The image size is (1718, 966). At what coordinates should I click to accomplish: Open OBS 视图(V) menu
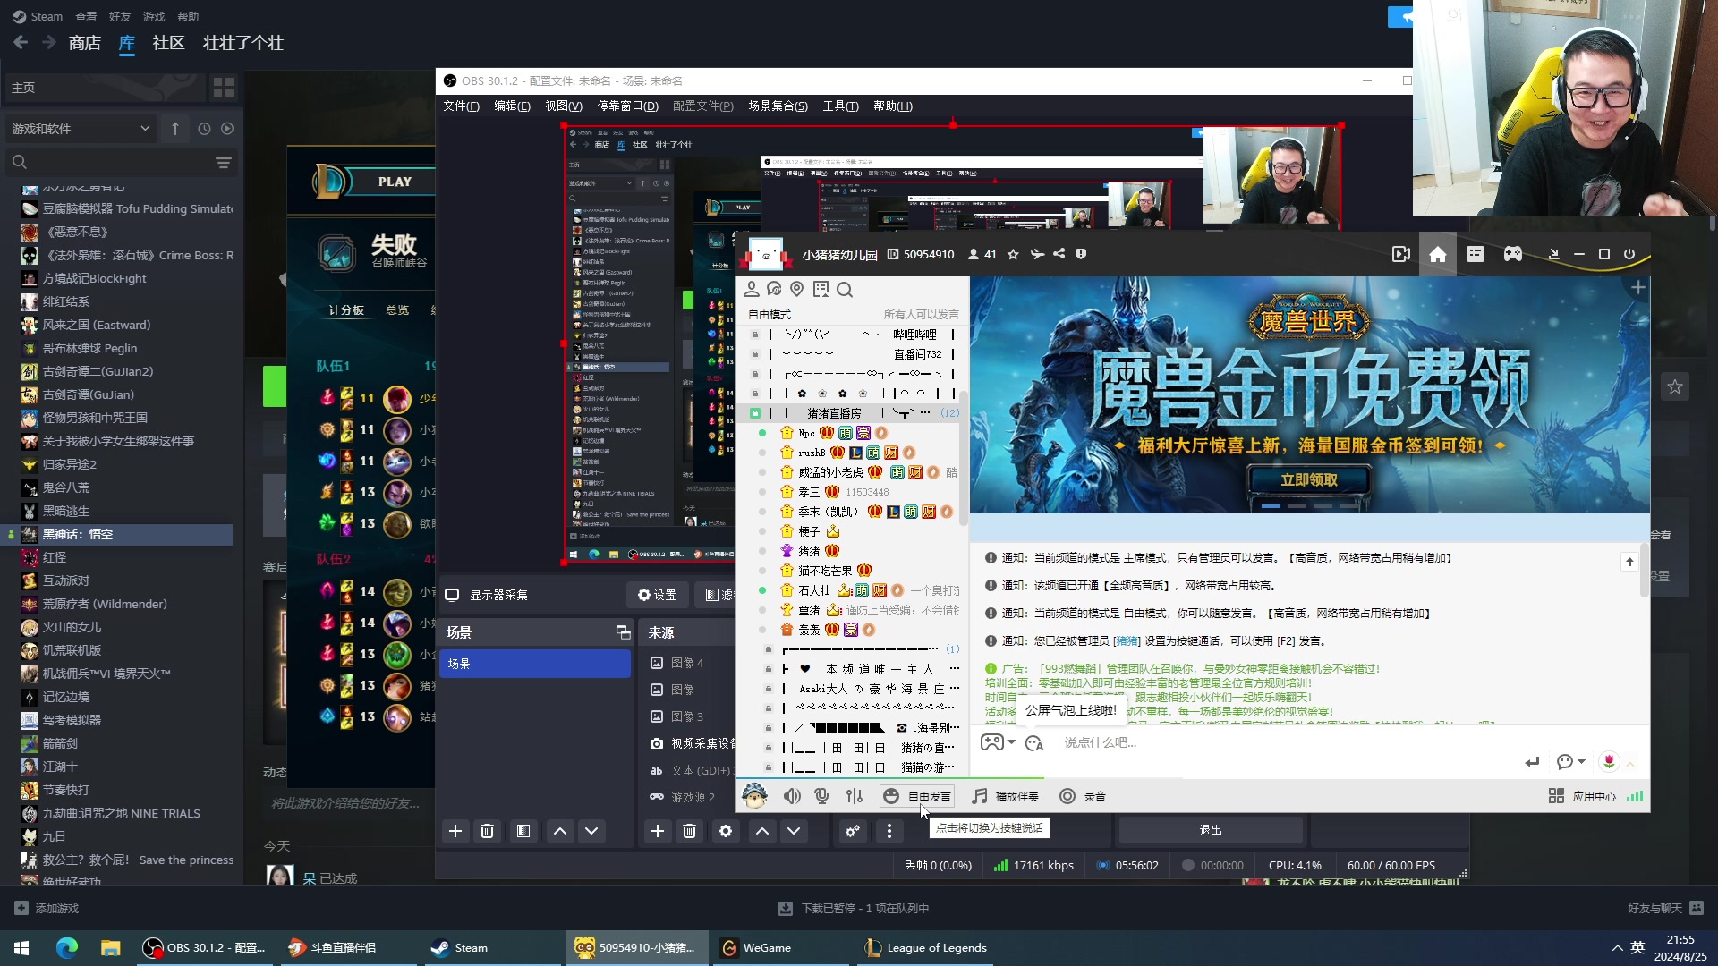pyautogui.click(x=564, y=106)
